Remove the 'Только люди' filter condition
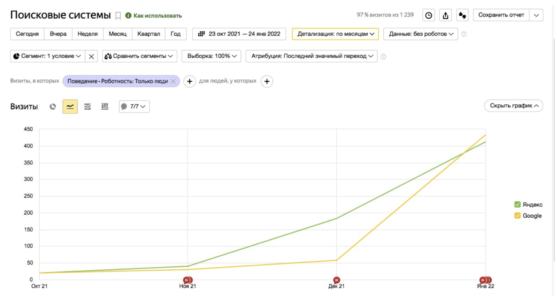 (173, 81)
